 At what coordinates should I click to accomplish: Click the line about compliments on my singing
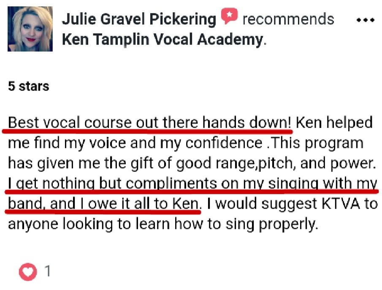click(192, 183)
